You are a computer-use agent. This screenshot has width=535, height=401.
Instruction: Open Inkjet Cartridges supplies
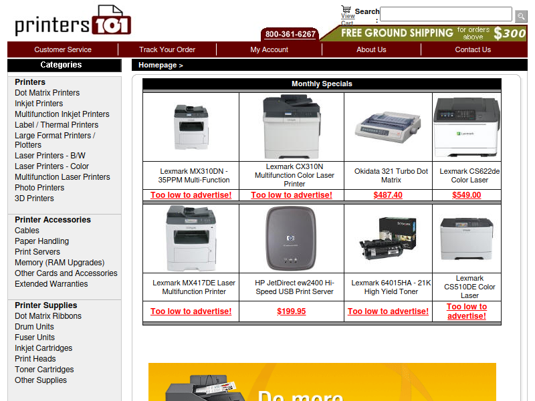[x=43, y=348]
